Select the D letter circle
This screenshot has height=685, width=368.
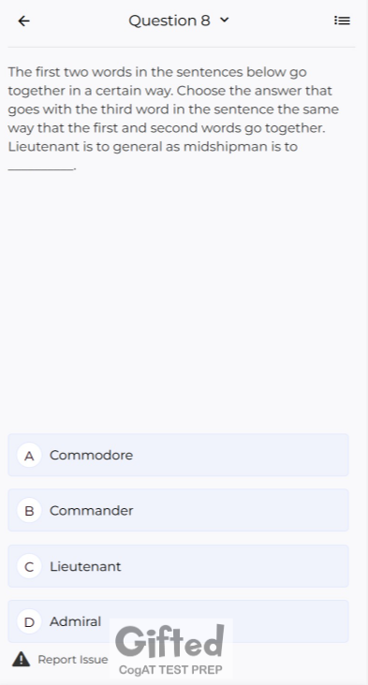click(x=29, y=621)
